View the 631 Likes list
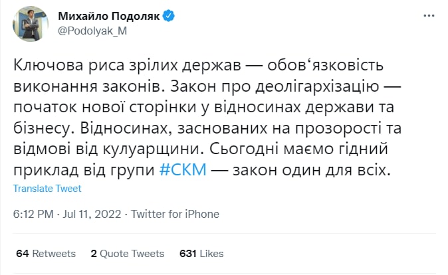The height and width of the screenshot is (275, 448). (201, 254)
